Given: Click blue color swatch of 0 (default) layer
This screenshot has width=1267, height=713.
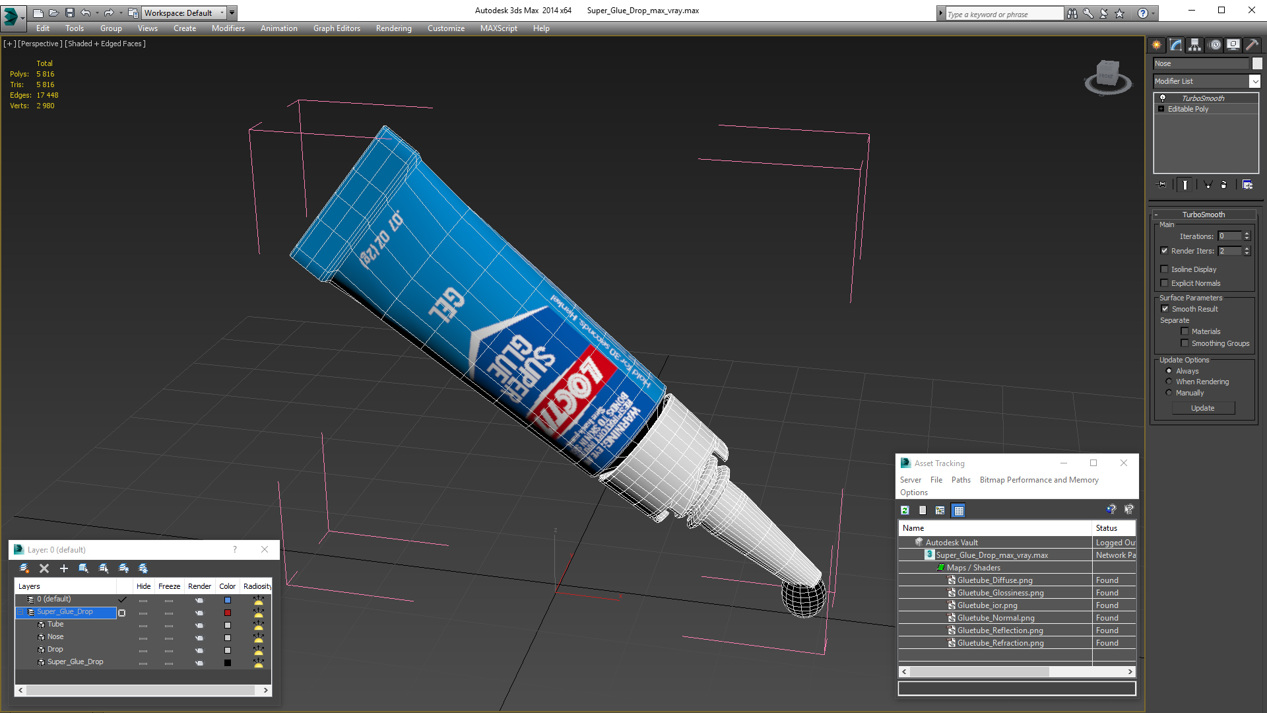Looking at the screenshot, I should tap(228, 600).
